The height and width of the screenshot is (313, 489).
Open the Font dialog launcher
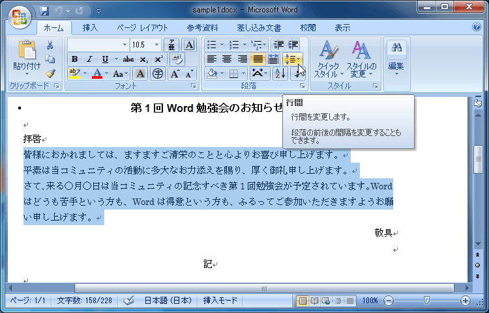194,86
